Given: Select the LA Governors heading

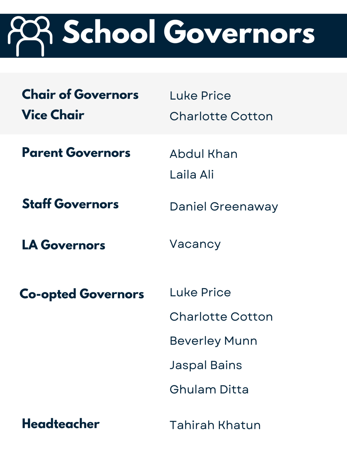Looking at the screenshot, I should (64, 245).
